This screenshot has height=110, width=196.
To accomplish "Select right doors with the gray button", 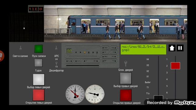I will pyautogui.click(x=126, y=79).
